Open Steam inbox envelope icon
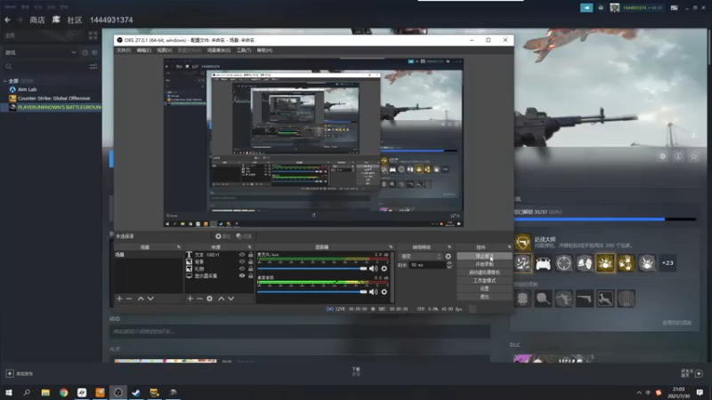The height and width of the screenshot is (400, 712). [601, 8]
